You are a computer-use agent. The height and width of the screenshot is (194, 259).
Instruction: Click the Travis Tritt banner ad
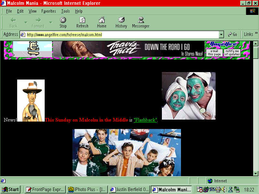(x=129, y=49)
